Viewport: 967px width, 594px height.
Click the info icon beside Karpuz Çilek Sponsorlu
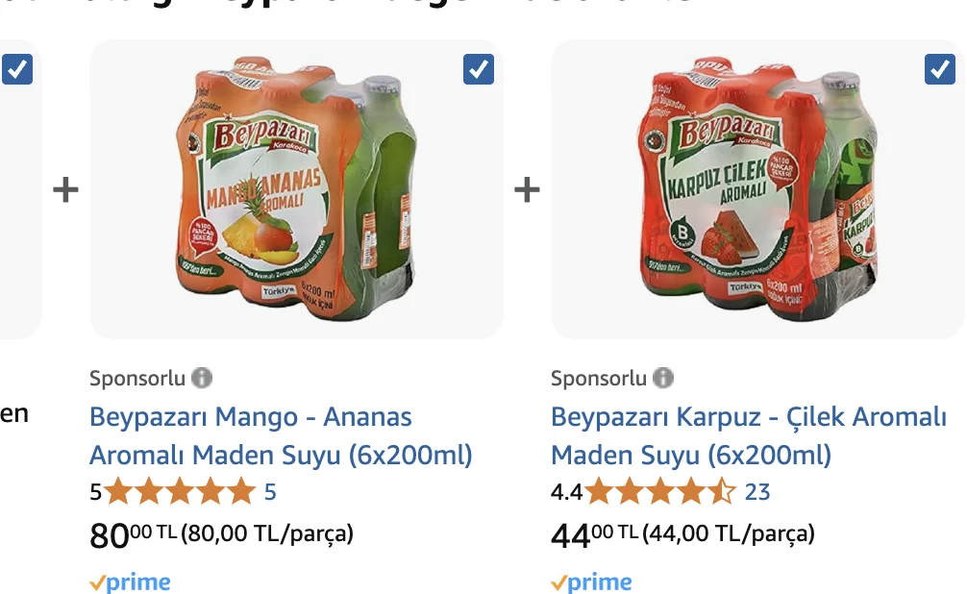[x=663, y=378]
